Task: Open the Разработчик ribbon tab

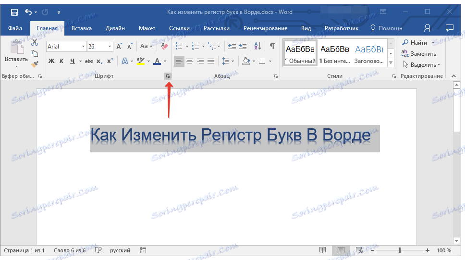Action: [342, 28]
